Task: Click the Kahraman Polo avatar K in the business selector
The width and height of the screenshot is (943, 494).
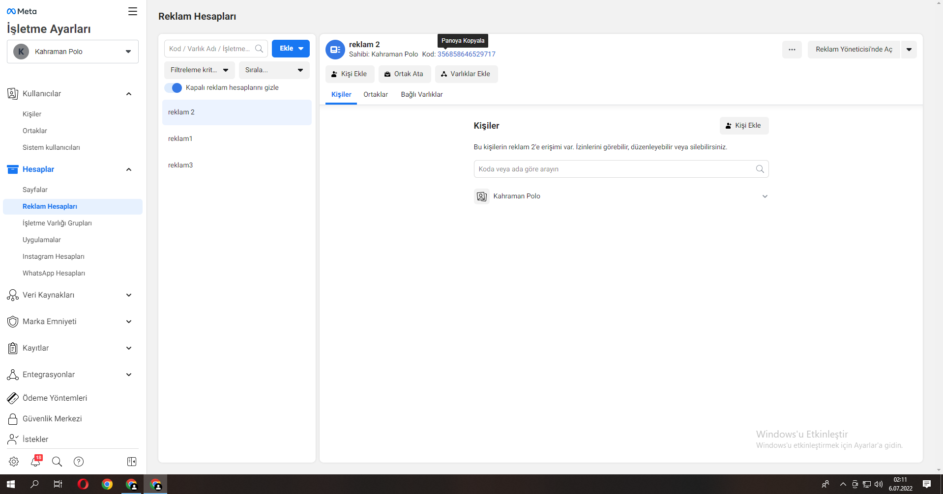Action: point(21,52)
